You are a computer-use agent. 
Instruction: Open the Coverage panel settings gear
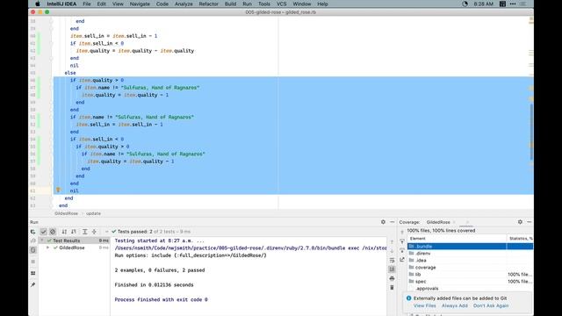[x=520, y=222]
